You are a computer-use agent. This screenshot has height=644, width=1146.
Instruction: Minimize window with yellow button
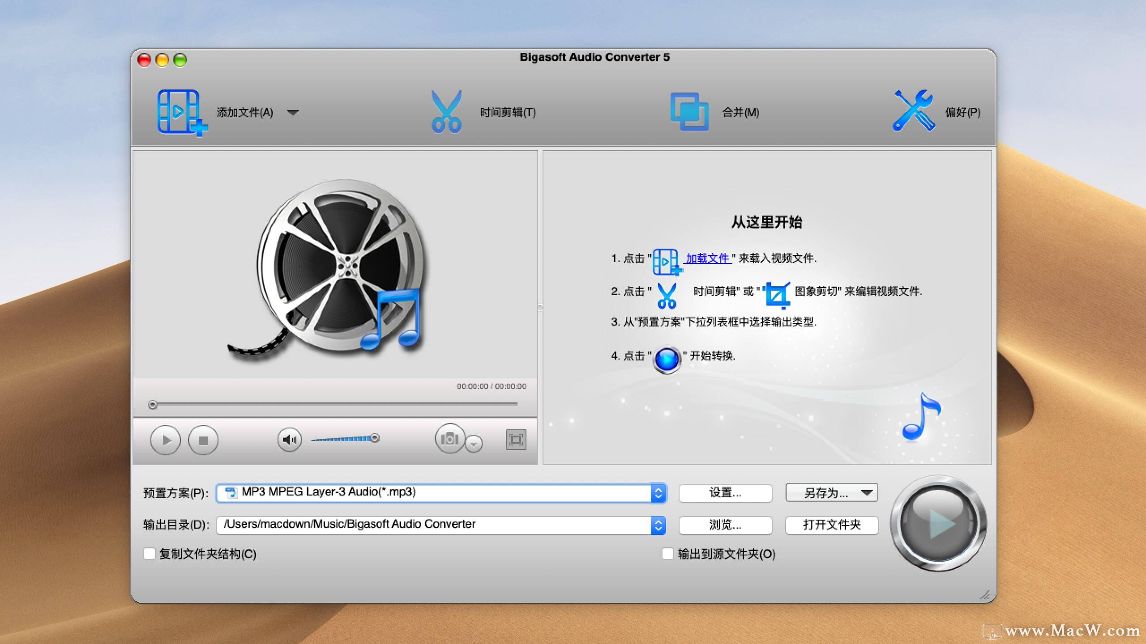(x=162, y=60)
